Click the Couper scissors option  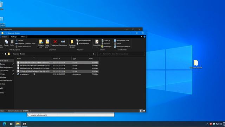click(20, 41)
